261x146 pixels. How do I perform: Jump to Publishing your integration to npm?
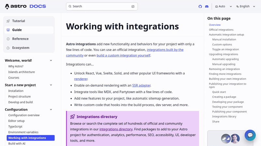227,85
